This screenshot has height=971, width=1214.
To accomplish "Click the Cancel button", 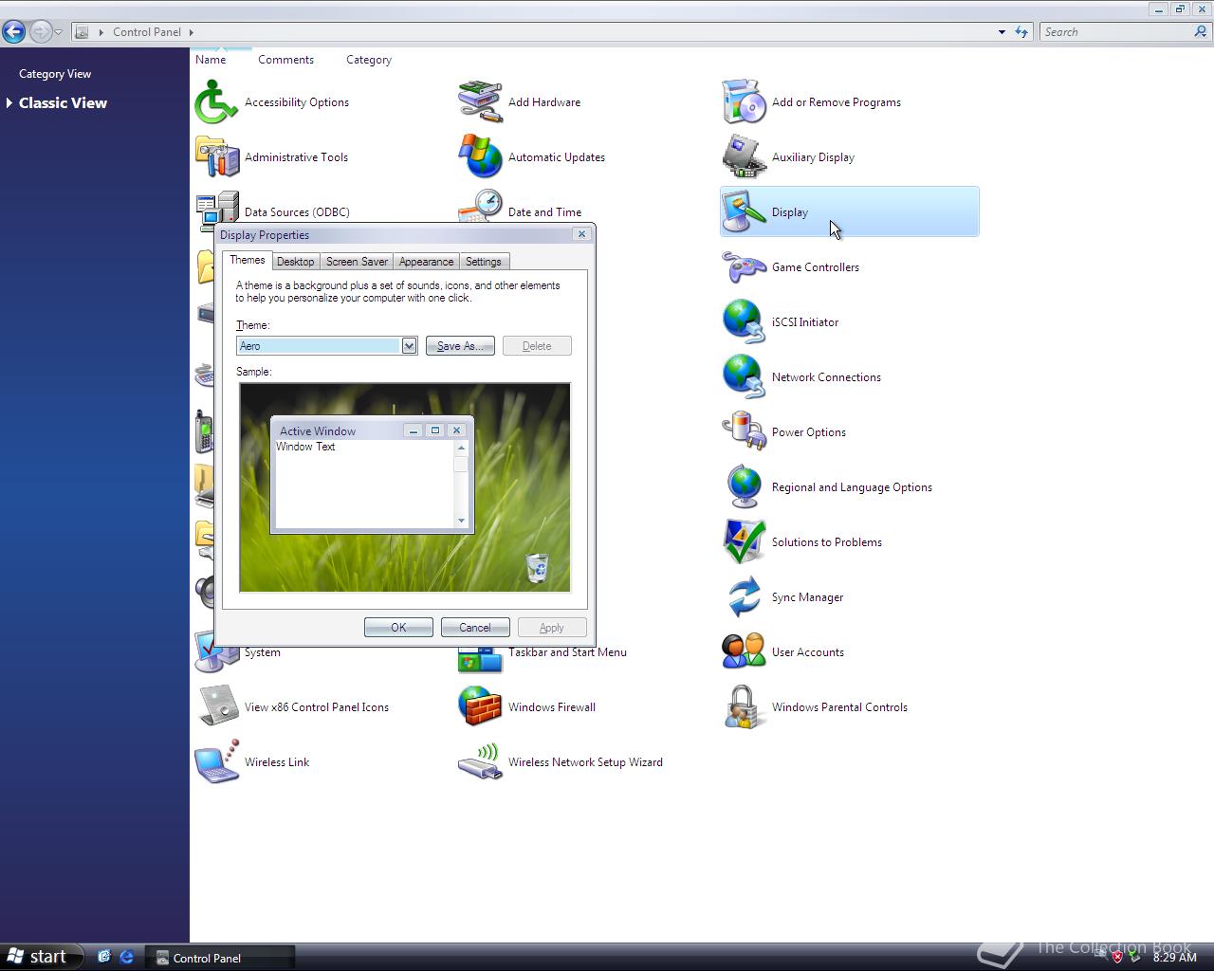I will click(475, 628).
